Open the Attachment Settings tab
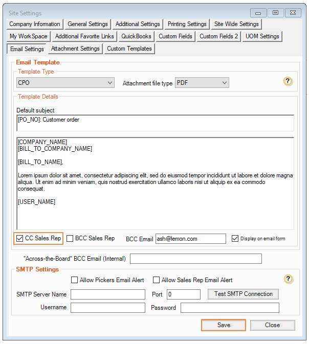Viewport: 309px width, 344px height. click(x=75, y=49)
